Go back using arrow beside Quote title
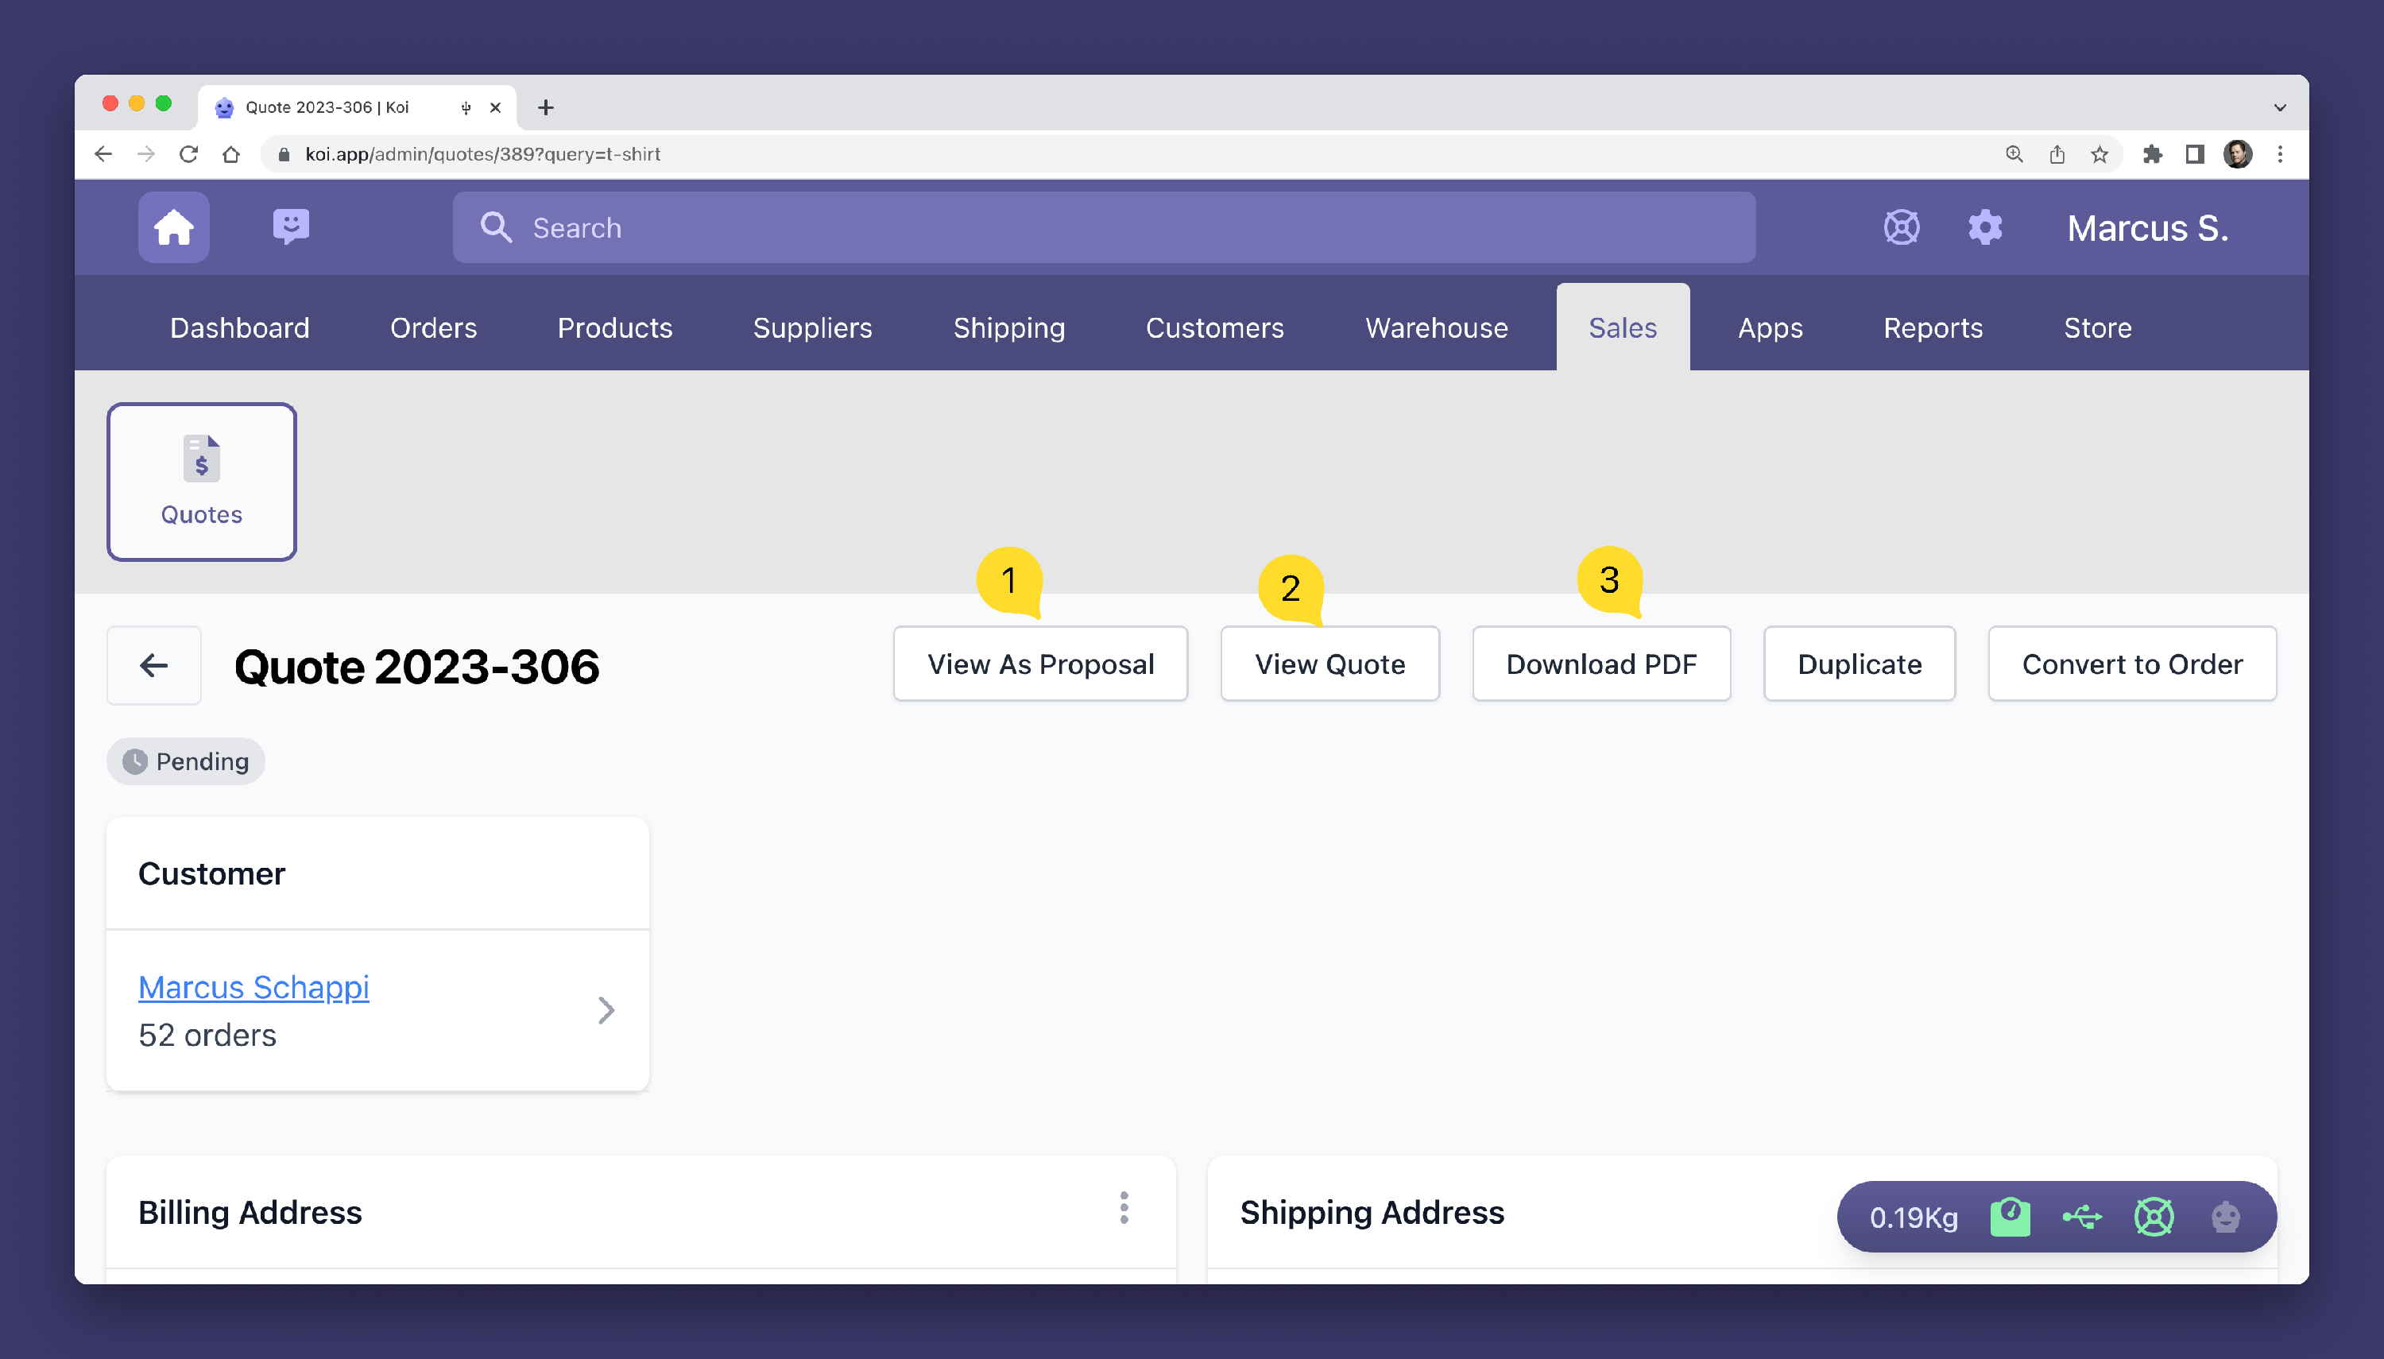2384x1359 pixels. [x=154, y=664]
